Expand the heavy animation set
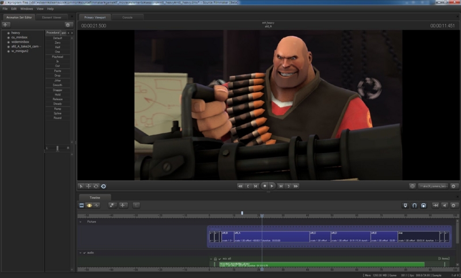Screen dimensions: 461x278 pos(8,33)
